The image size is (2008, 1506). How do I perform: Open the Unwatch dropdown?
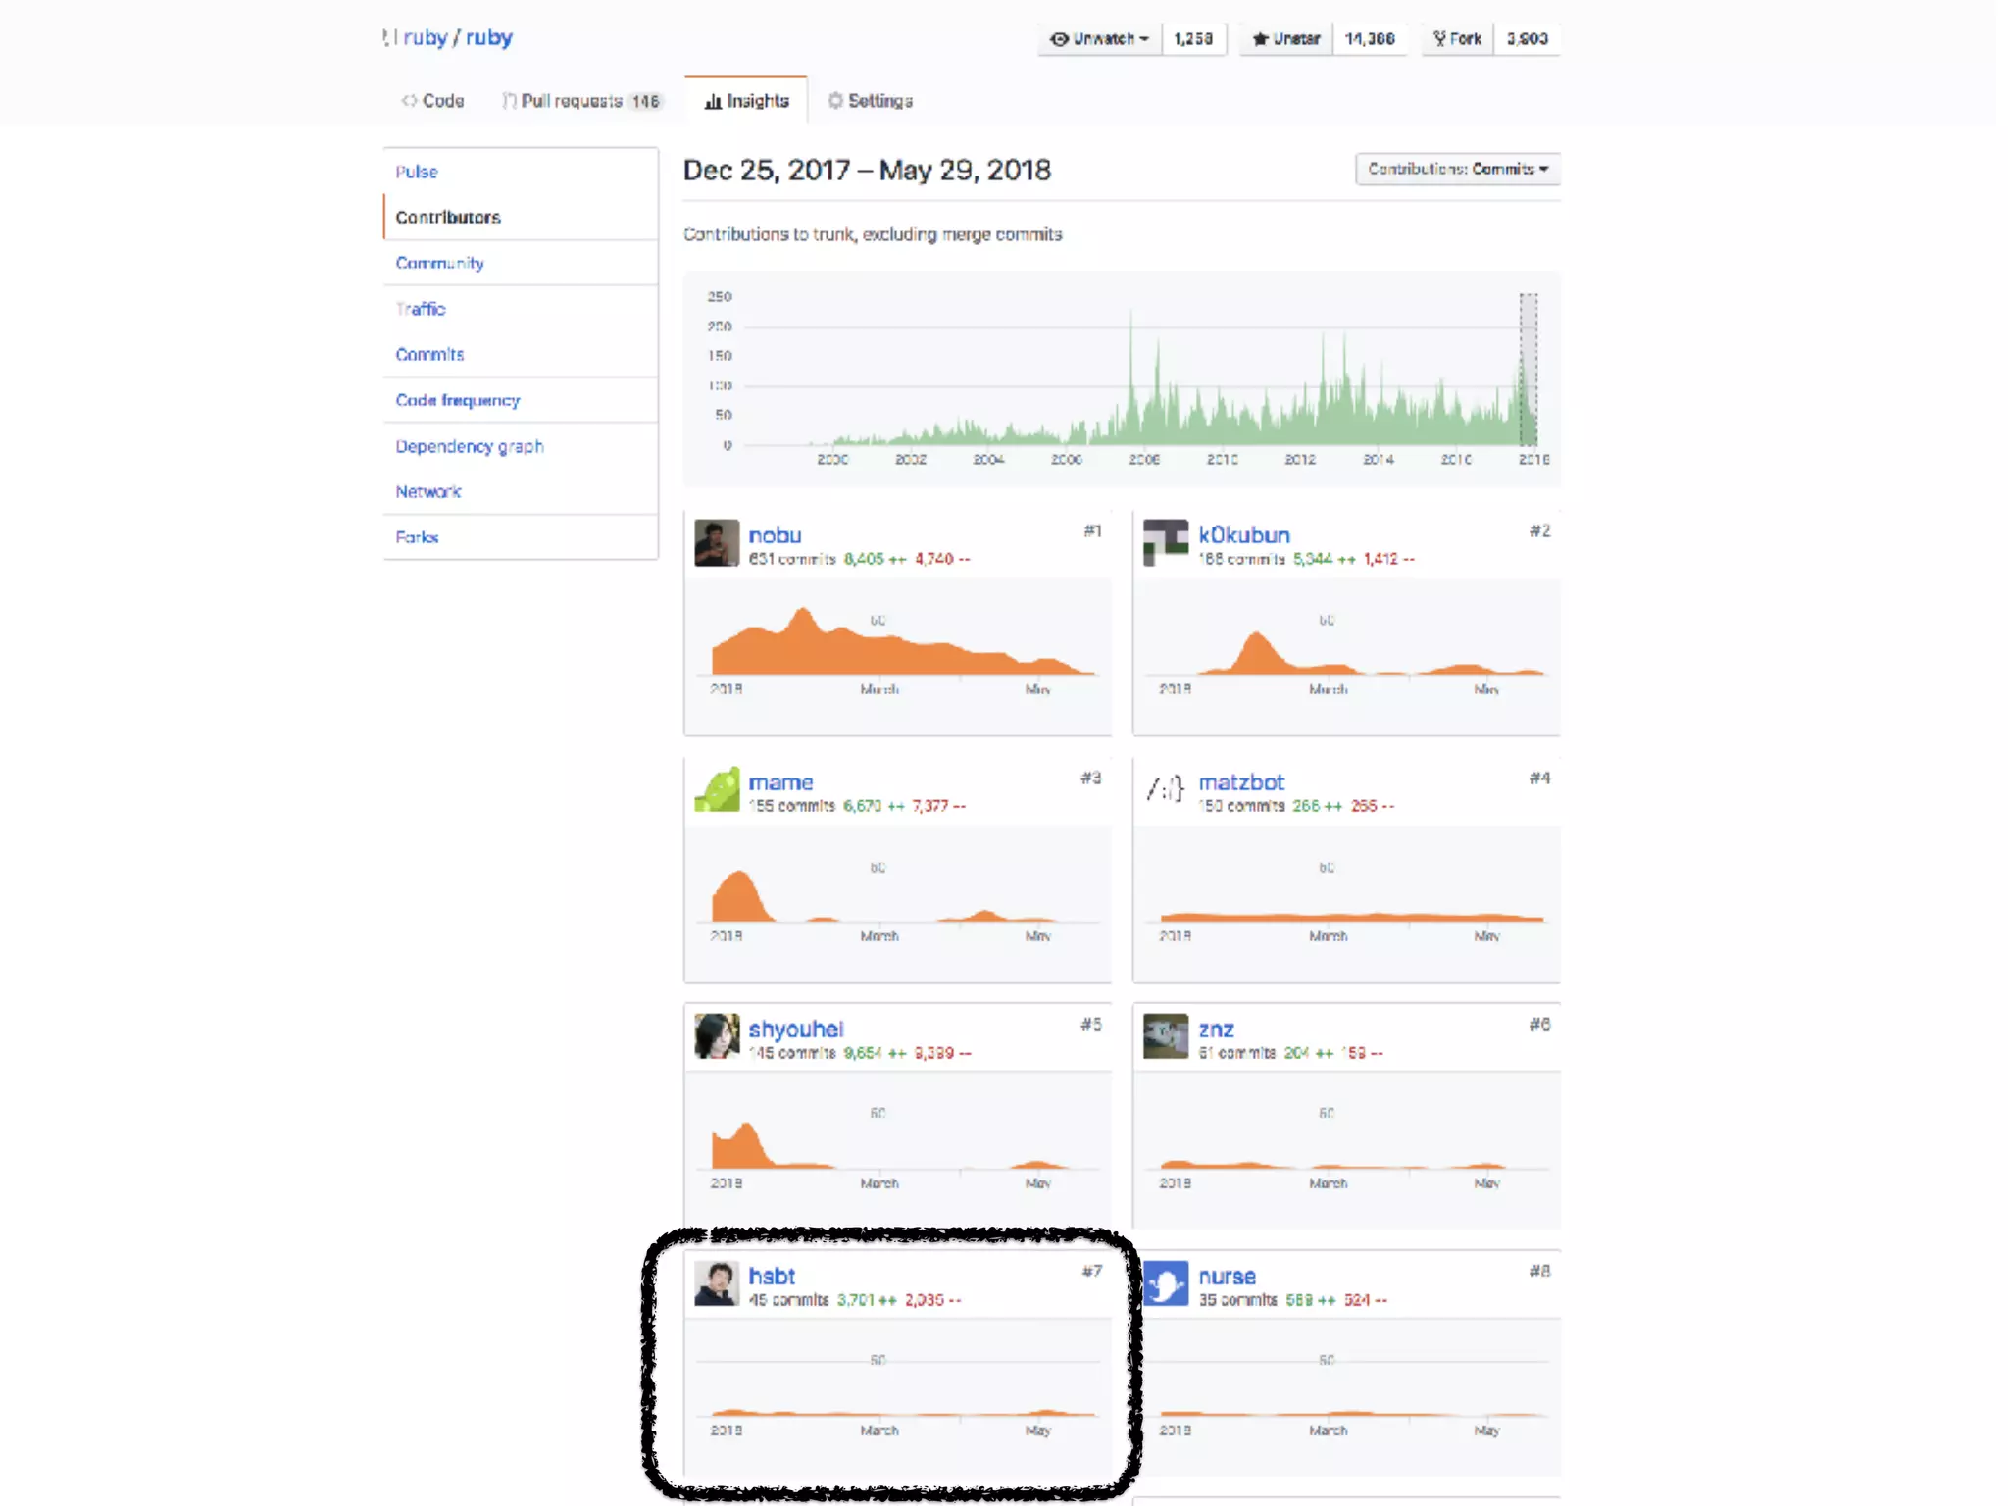(1099, 39)
